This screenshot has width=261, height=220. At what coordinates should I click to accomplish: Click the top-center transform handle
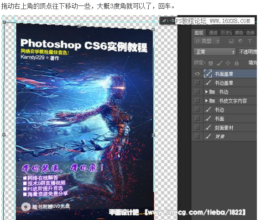coord(79,26)
